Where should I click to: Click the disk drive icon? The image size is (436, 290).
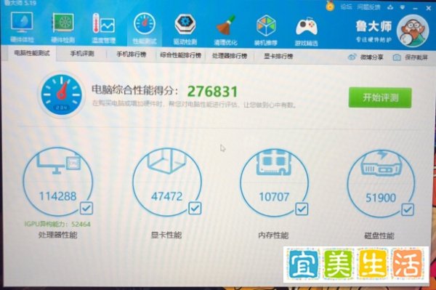click(x=381, y=164)
